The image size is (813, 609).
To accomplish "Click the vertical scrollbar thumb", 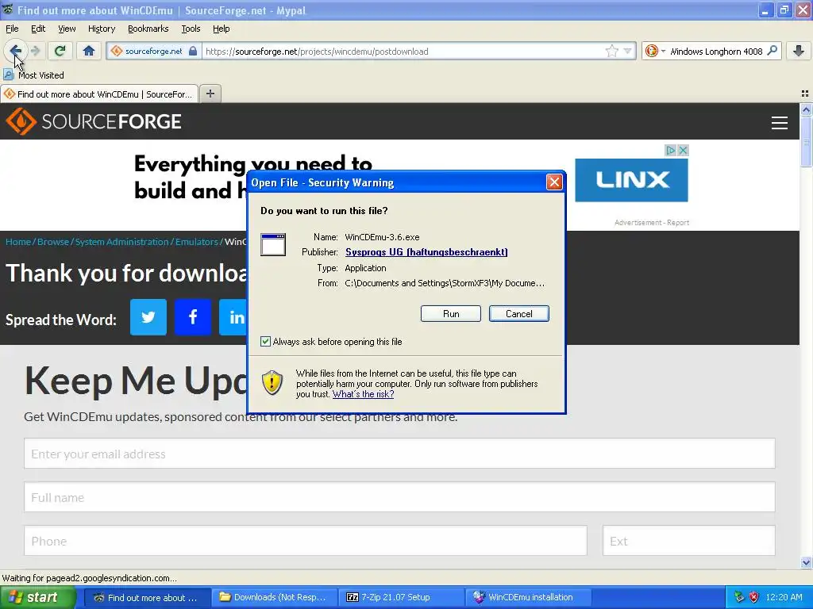I will coord(806,141).
